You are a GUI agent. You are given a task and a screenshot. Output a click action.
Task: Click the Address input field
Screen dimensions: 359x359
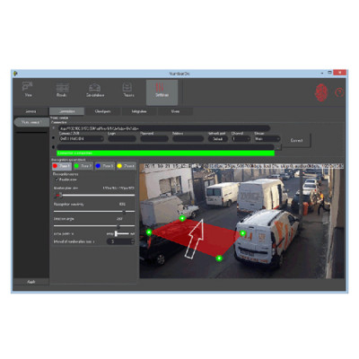188,139
